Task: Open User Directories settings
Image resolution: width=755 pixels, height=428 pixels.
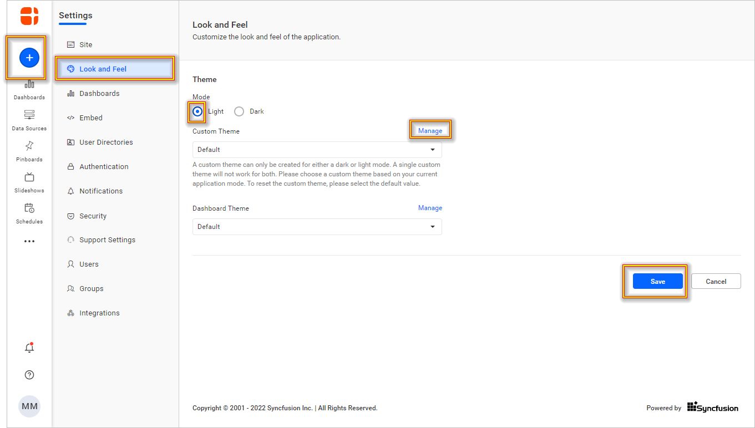Action: 106,142
